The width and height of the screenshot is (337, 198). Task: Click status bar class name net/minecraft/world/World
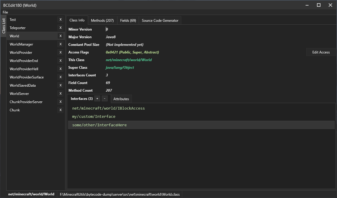tap(31, 194)
